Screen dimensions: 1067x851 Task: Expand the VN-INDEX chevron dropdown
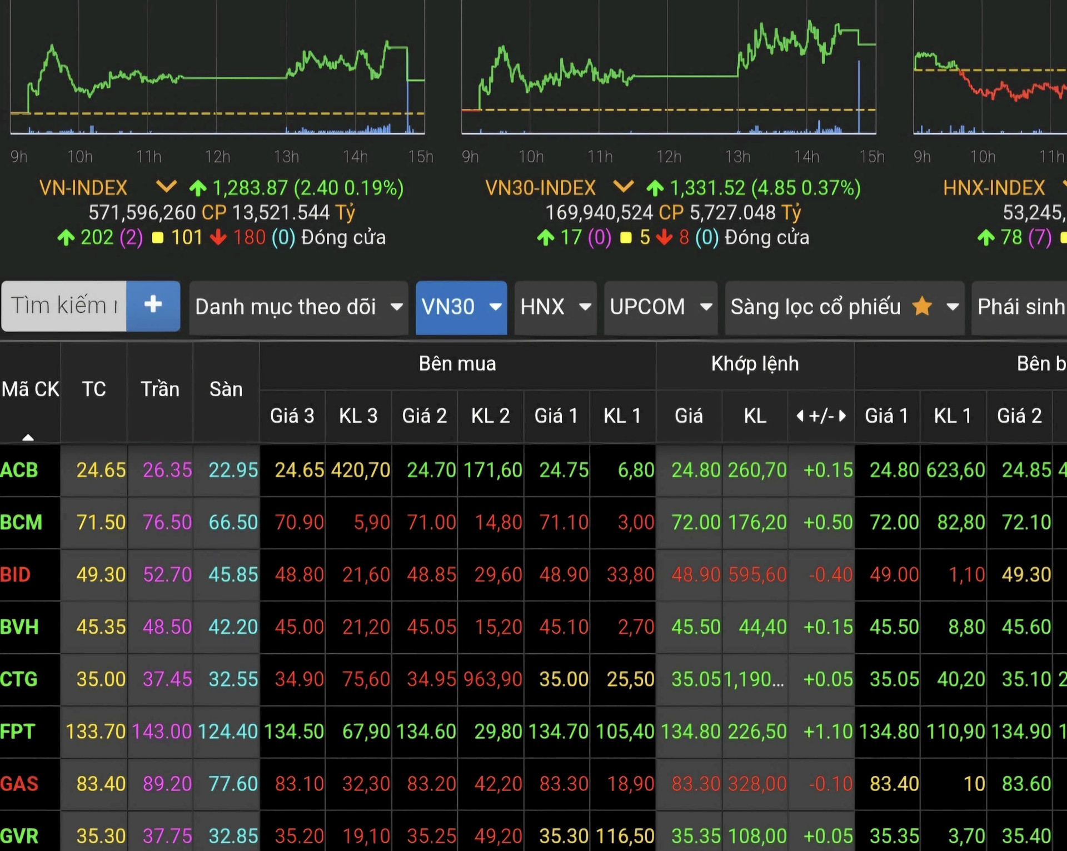pos(166,186)
